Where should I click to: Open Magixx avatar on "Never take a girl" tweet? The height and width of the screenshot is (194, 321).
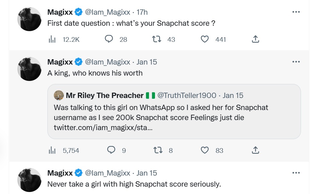[29, 180]
